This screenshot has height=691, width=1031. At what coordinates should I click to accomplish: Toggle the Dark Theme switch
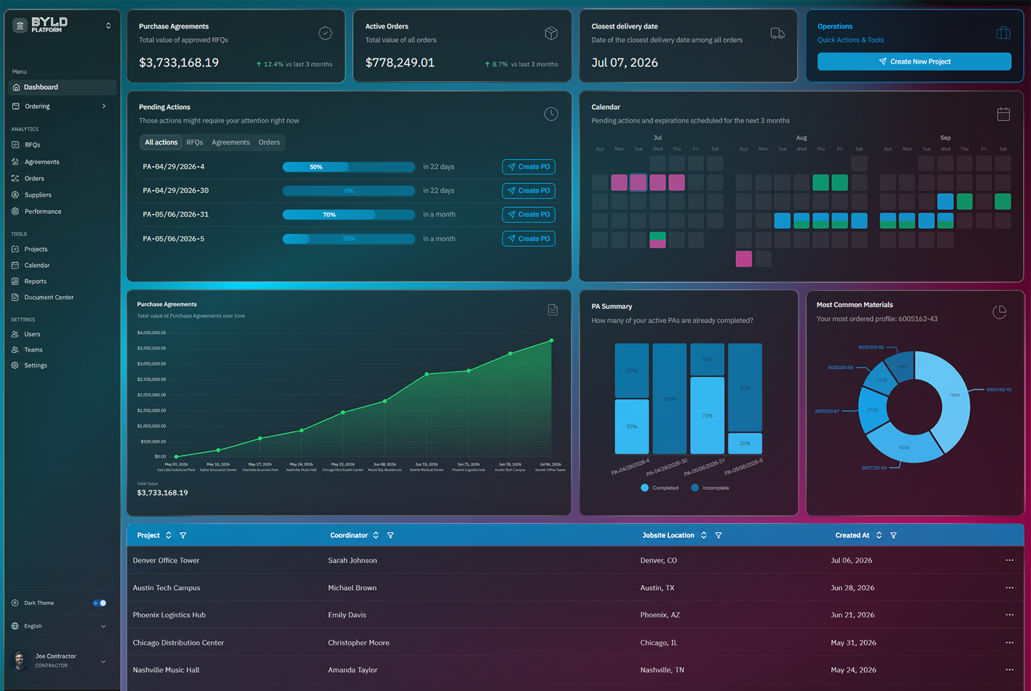[100, 604]
